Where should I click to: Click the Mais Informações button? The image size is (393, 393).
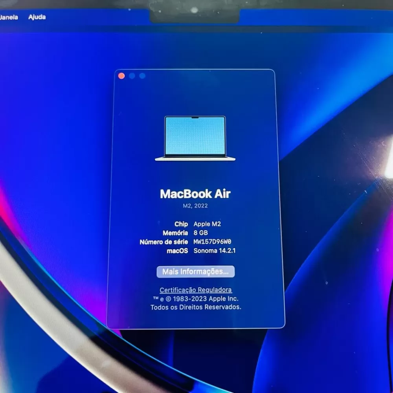click(195, 272)
